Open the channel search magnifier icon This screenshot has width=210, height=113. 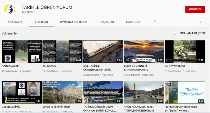coord(154,22)
